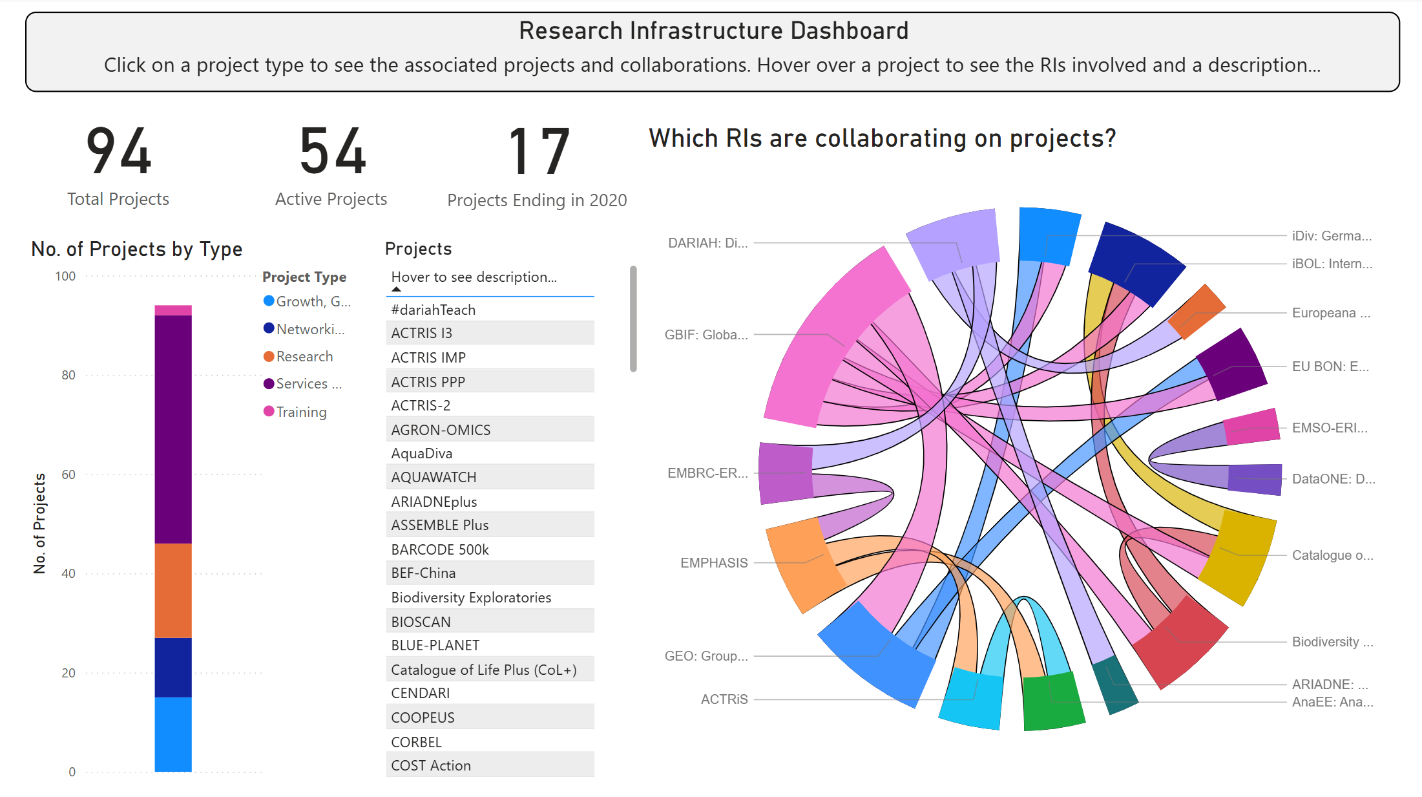Image resolution: width=1422 pixels, height=797 pixels.
Task: Select #dariahTeach project row
Action: (x=490, y=310)
